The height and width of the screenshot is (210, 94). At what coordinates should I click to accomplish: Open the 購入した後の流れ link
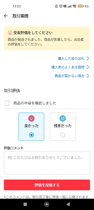click(x=71, y=59)
